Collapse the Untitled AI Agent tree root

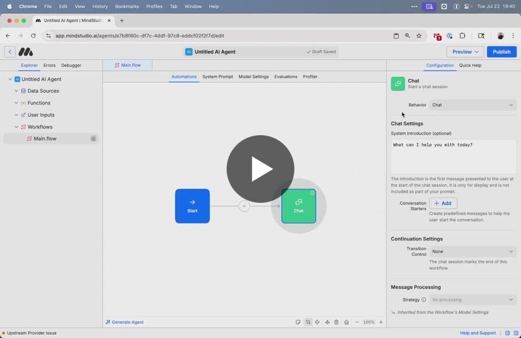[10, 79]
